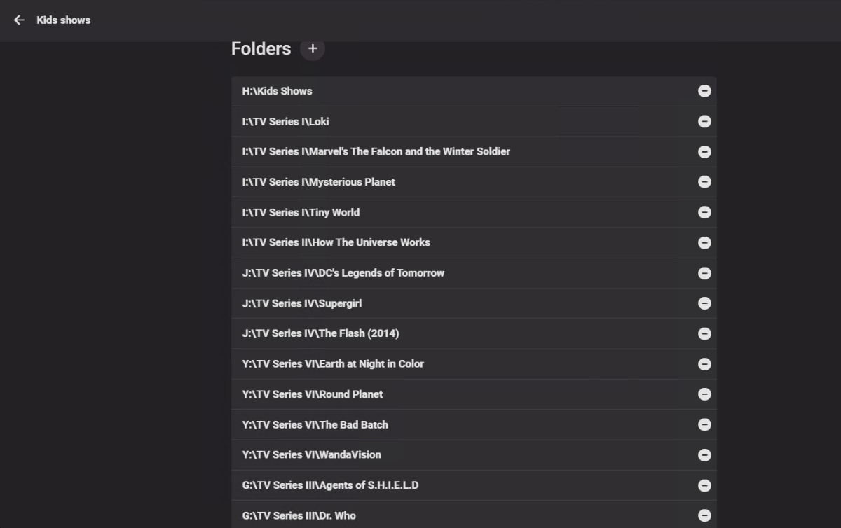Remove the WandaVision folder
The height and width of the screenshot is (528, 841).
[704, 455]
